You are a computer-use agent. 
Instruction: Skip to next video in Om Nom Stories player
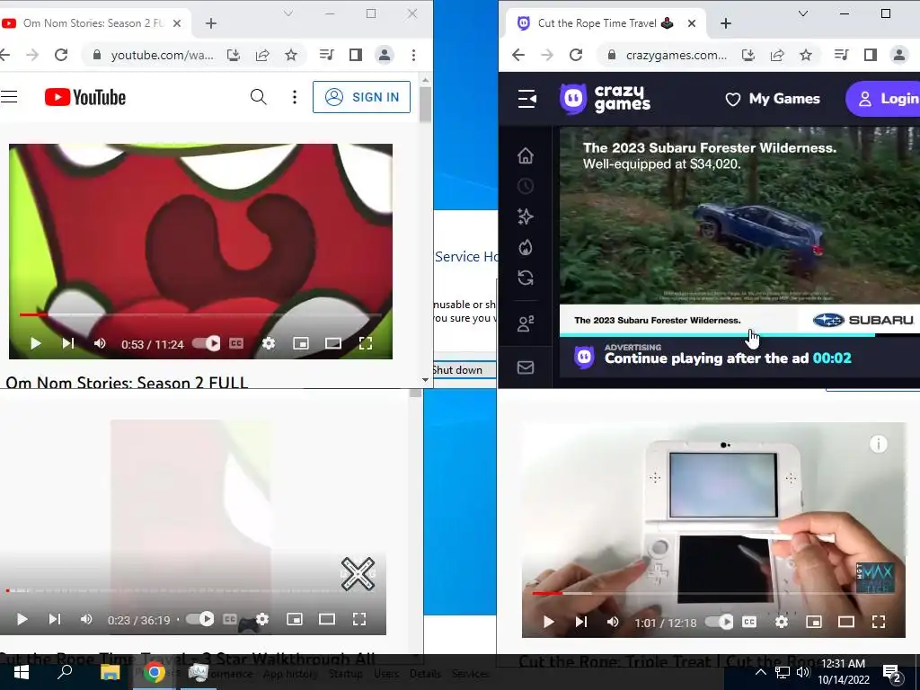[68, 343]
